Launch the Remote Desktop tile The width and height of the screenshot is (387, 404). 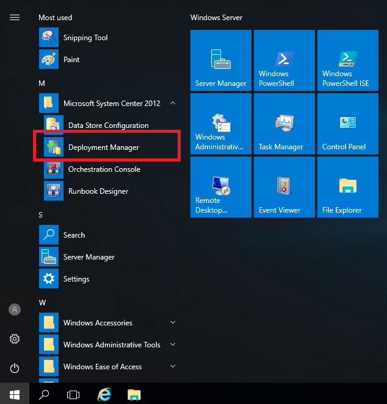click(220, 186)
